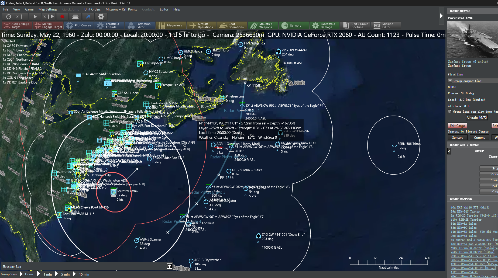The image size is (498, 278).
Task: Select the AGR-3 Skywatcher ship icon
Action: point(191,261)
